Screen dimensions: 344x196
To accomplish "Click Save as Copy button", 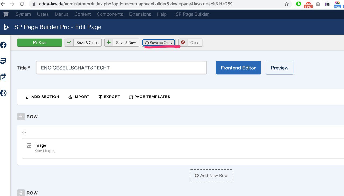I will (x=159, y=43).
